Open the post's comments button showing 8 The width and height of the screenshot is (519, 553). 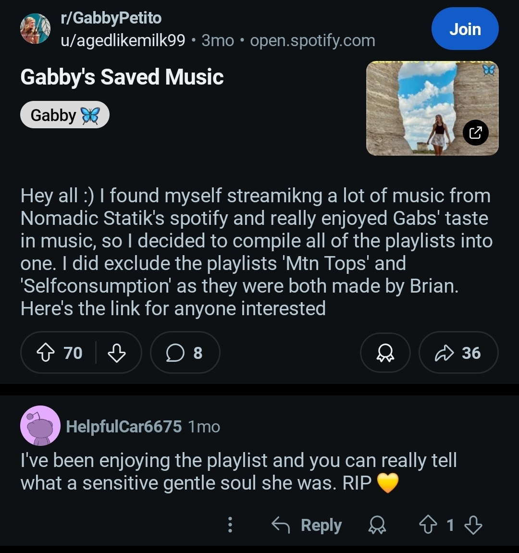point(185,353)
